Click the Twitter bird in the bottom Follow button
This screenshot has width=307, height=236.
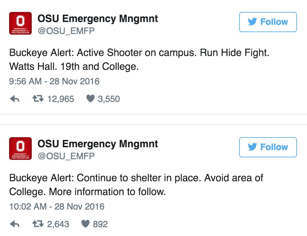pyautogui.click(x=252, y=147)
